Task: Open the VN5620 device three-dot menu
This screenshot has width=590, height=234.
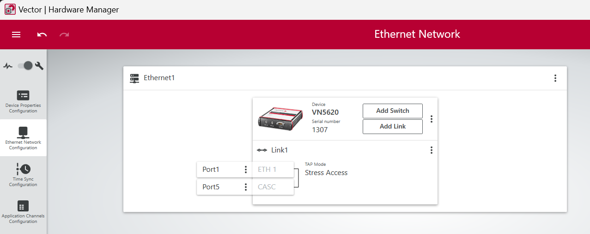Action: [432, 119]
